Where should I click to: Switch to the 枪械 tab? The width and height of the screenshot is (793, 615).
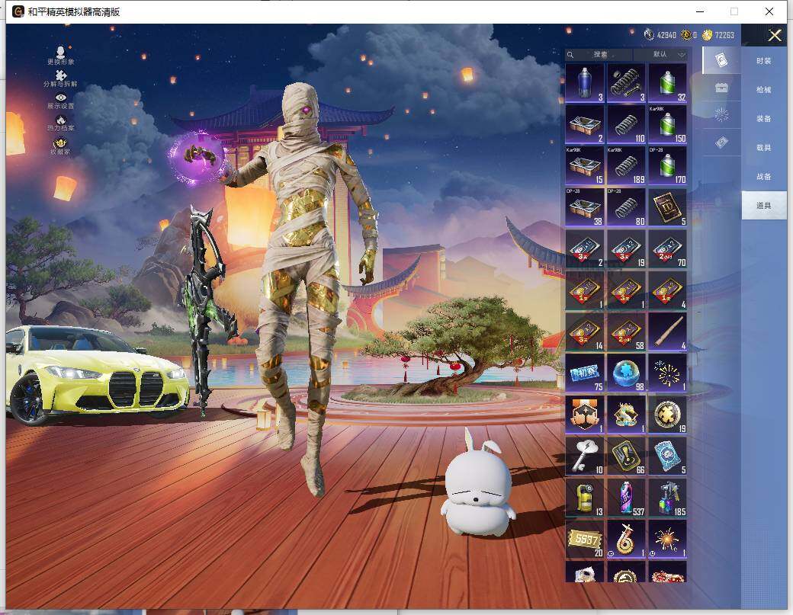764,89
